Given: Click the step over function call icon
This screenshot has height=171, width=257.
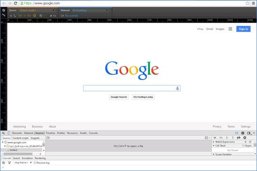Looking at the screenshot, I should coord(221,138).
